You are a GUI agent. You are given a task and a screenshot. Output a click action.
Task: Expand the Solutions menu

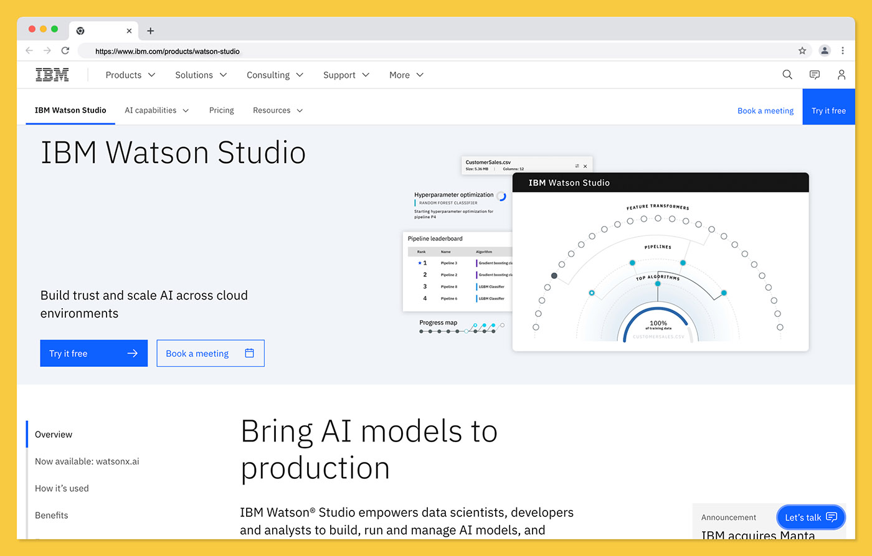(201, 75)
